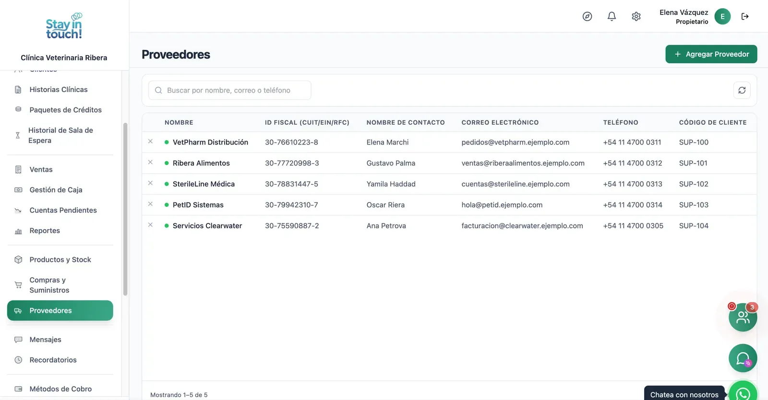Image resolution: width=768 pixels, height=400 pixels.
Task: Open the WhatsApp chat bubble
Action: coord(743,392)
